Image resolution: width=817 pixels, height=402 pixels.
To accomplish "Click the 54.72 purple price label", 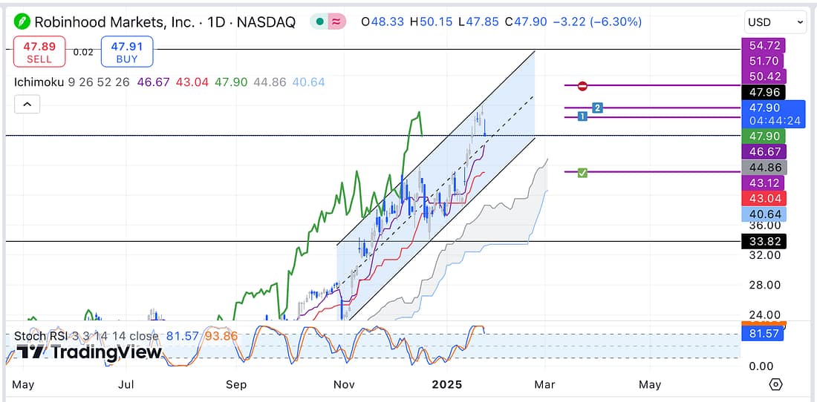I will pos(763,46).
